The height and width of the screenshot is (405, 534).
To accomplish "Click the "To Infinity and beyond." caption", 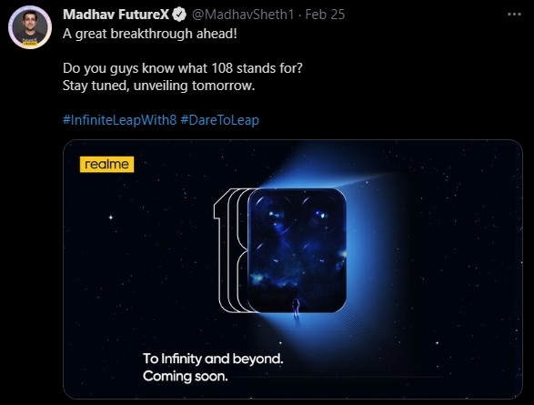I will 213,359.
